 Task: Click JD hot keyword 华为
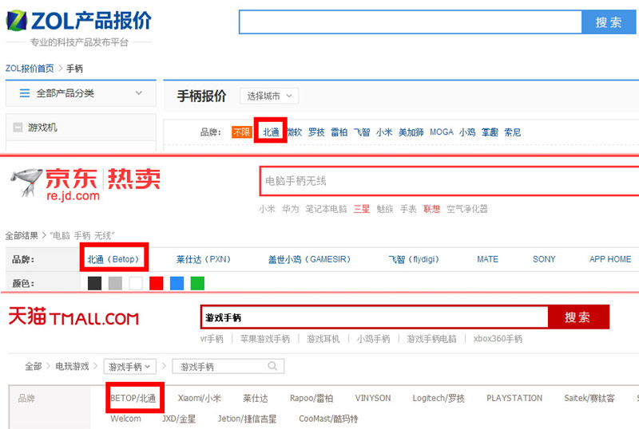point(291,209)
